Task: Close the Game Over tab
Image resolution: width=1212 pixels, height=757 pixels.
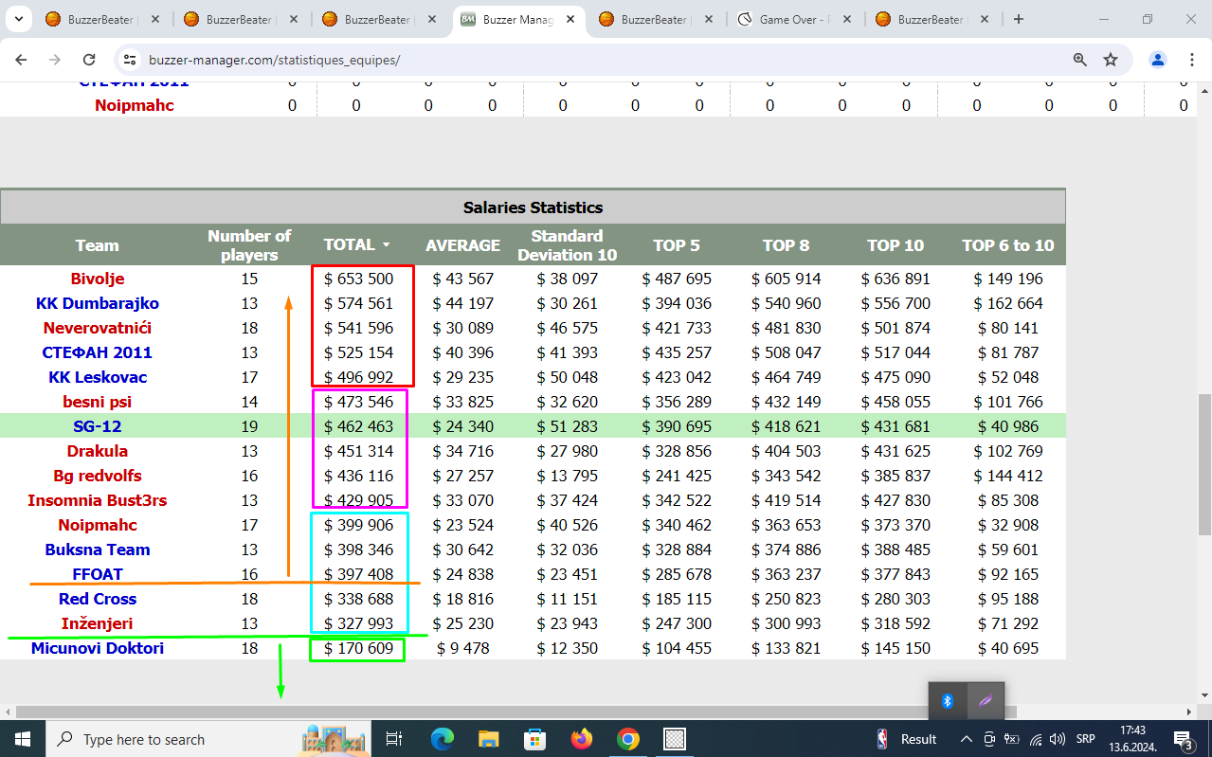Action: (x=846, y=19)
